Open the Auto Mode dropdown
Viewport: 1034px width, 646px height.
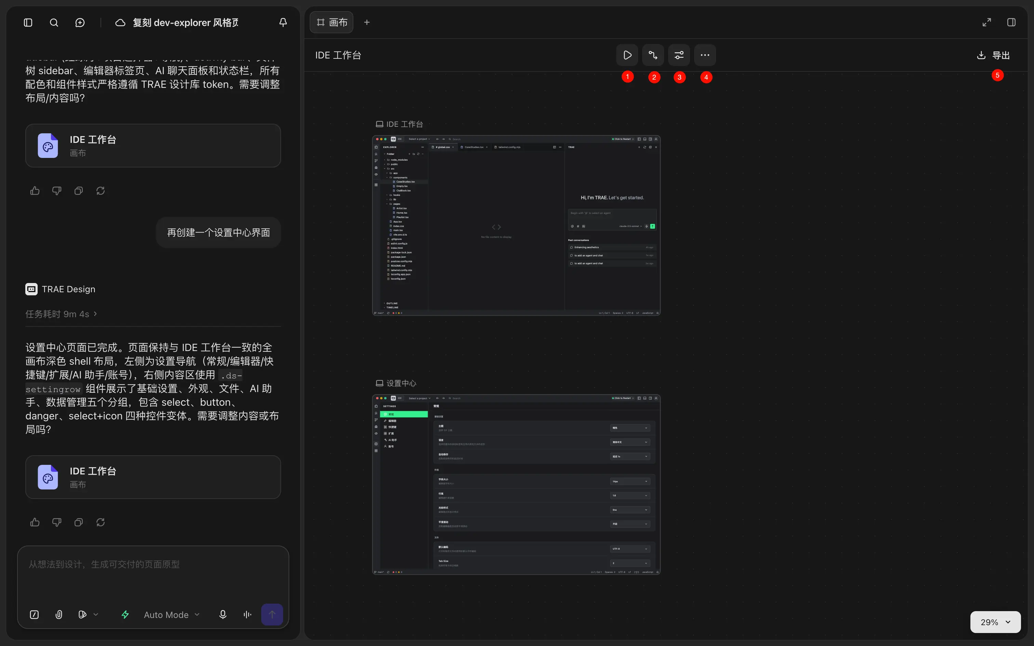pos(172,615)
